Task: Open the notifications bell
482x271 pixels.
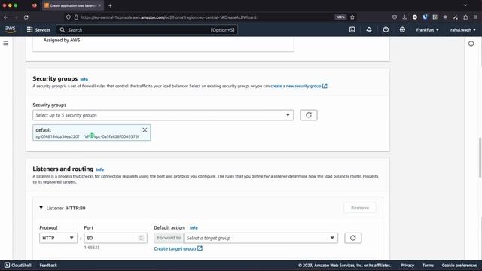Action: click(369, 30)
